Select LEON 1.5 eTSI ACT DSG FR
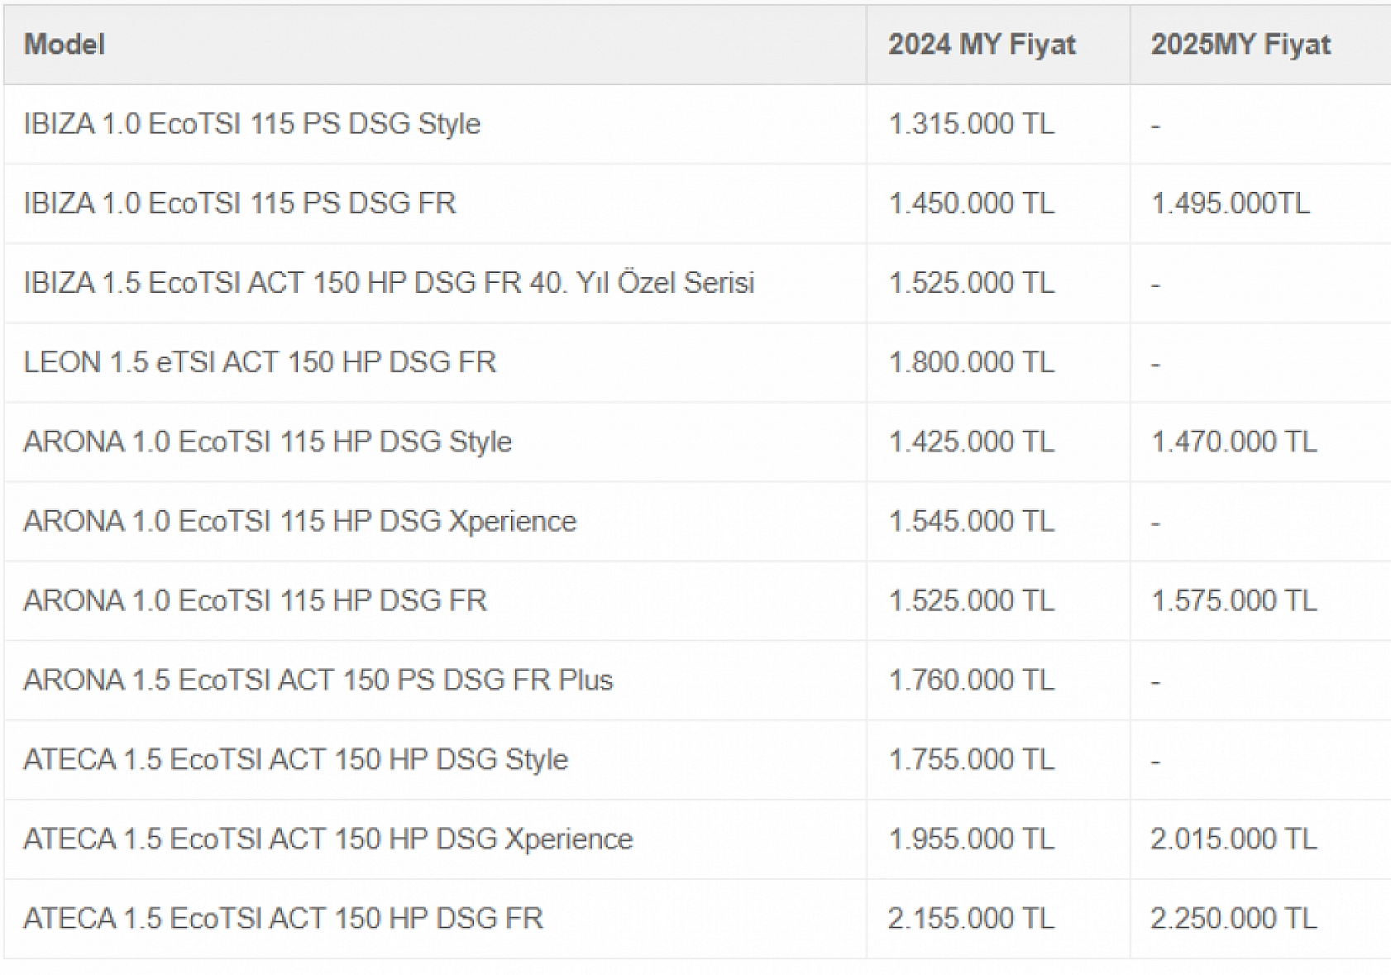The height and width of the screenshot is (975, 1391). (260, 362)
